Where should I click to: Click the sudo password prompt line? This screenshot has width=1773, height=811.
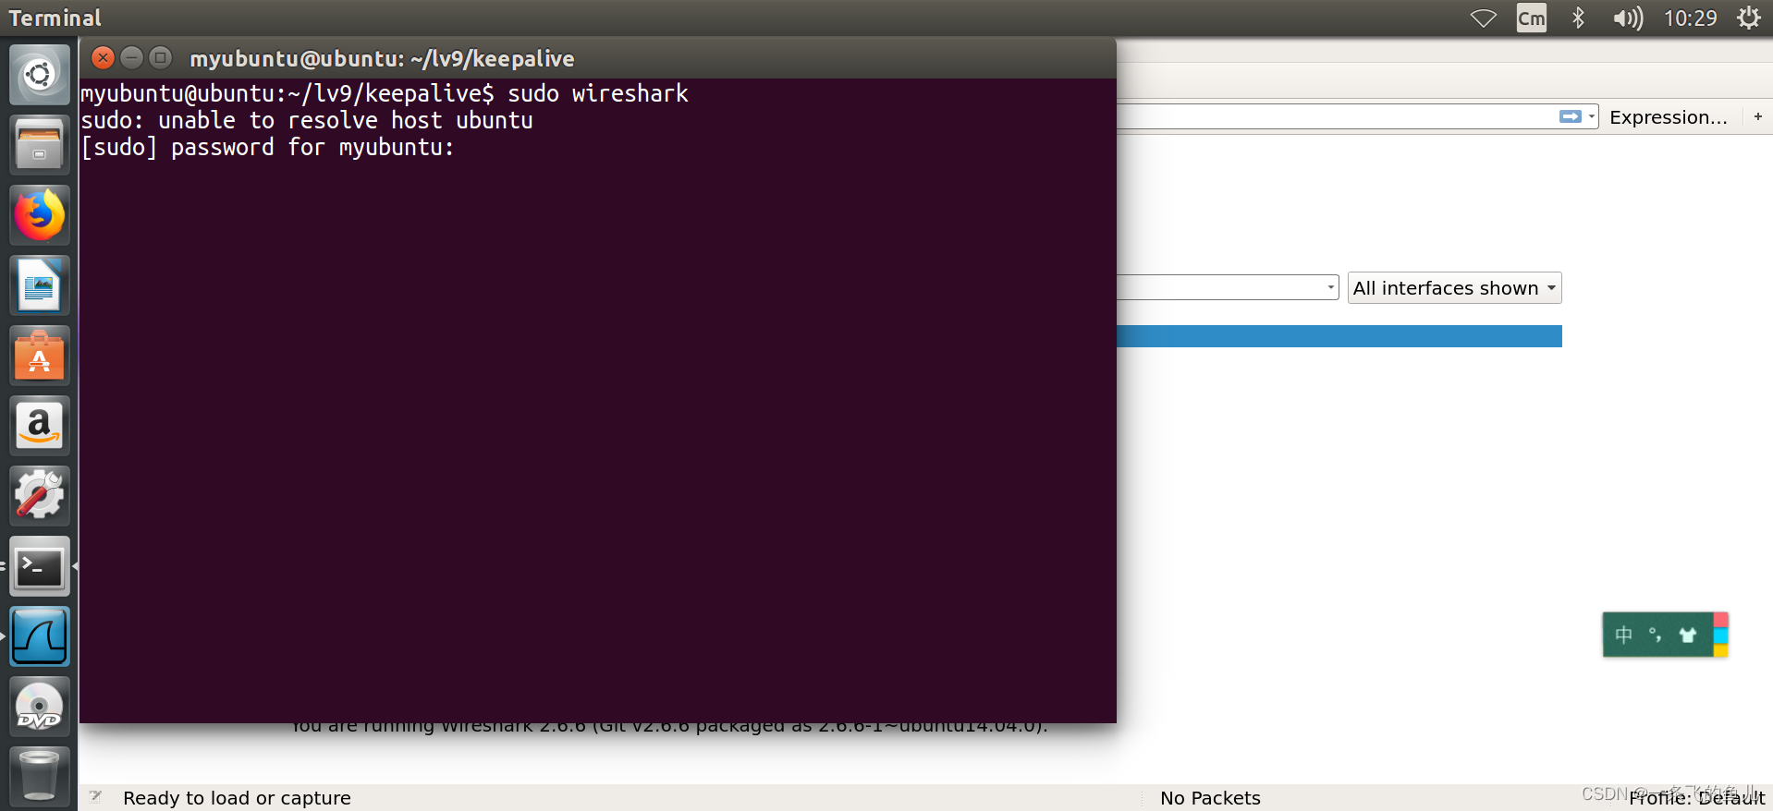pos(267,147)
